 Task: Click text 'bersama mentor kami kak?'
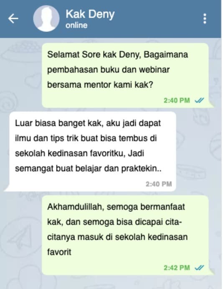tap(100, 85)
